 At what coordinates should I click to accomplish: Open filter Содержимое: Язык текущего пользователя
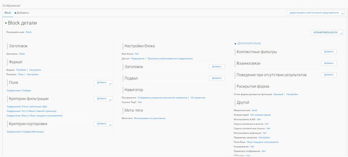point(35,116)
